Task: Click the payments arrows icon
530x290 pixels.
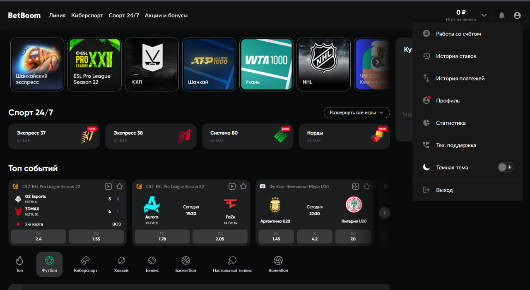Action: 426,78
